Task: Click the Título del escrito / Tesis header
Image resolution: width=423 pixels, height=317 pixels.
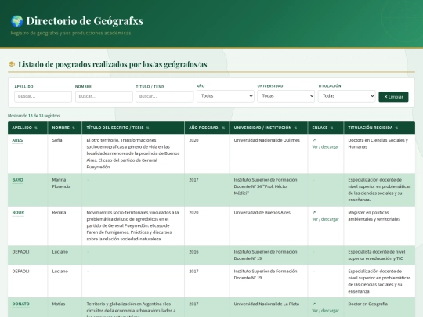Action: tap(133, 128)
